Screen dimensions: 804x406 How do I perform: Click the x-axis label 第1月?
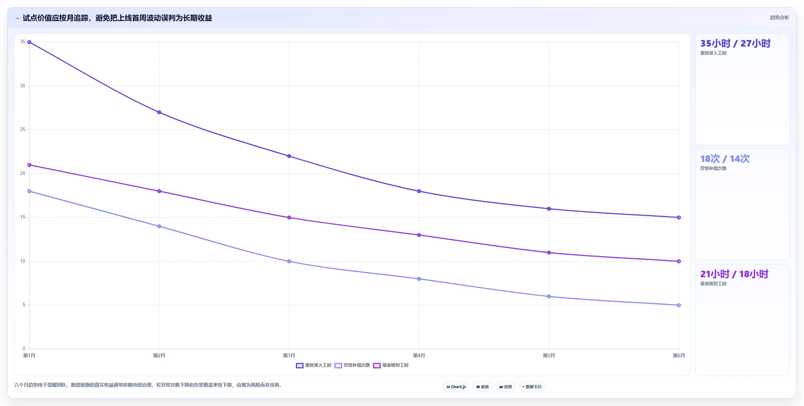tap(29, 355)
